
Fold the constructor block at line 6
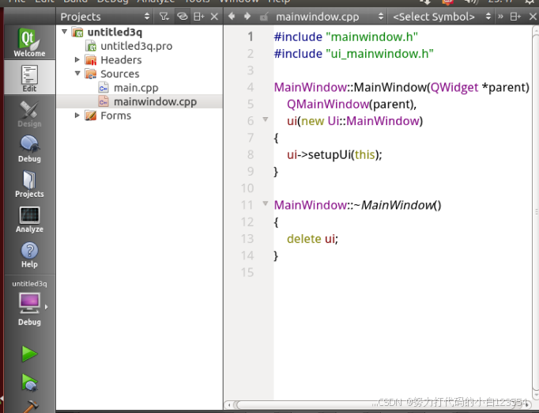click(x=266, y=119)
